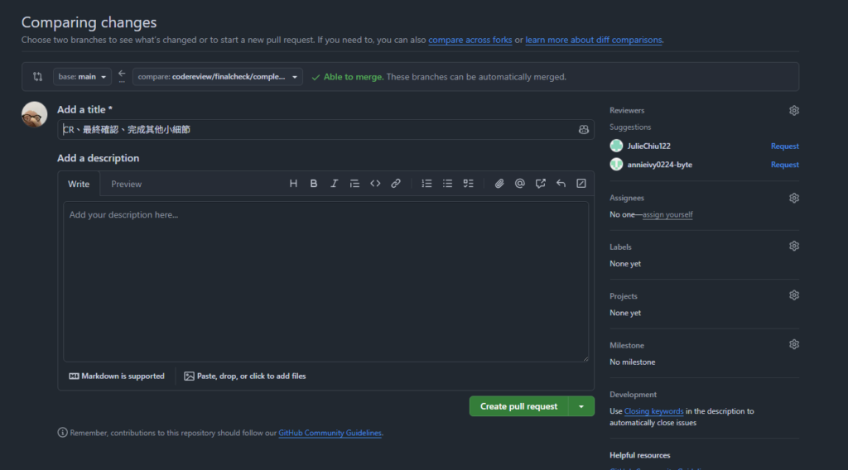
Task: Click the assign yourself link
Action: coord(667,214)
